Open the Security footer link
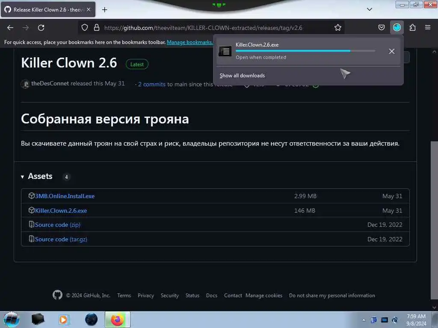This screenshot has height=328, width=438. 169,296
